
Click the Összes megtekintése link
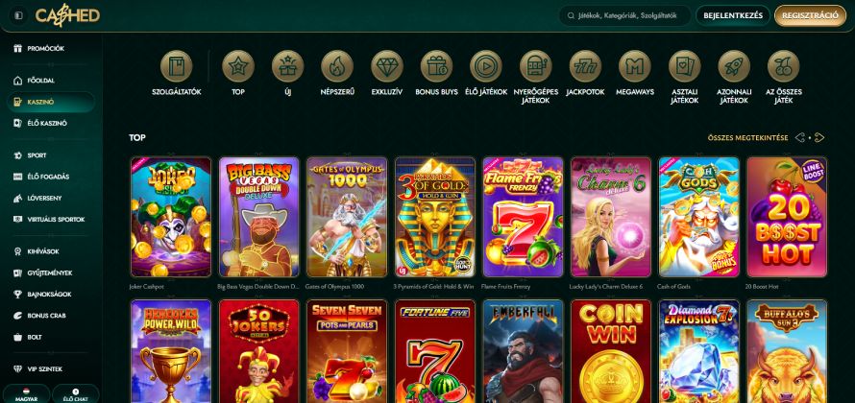point(747,138)
